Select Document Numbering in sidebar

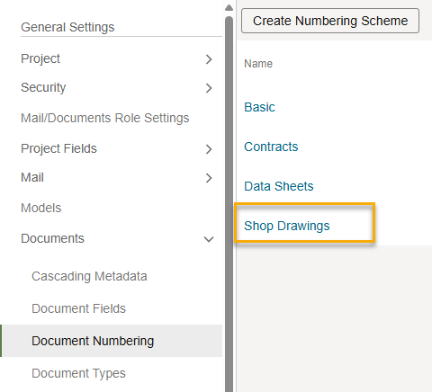click(x=112, y=341)
